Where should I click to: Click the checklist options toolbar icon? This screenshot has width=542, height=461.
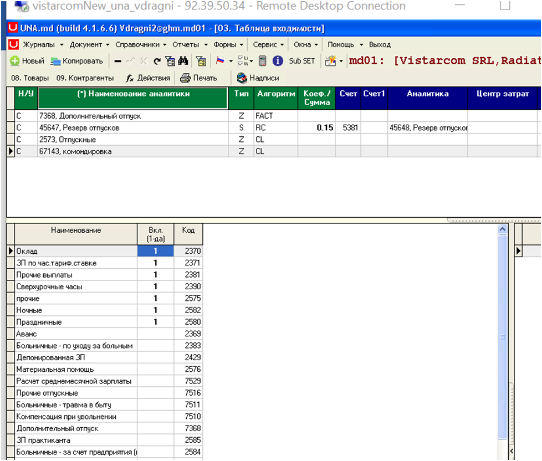pos(243,61)
